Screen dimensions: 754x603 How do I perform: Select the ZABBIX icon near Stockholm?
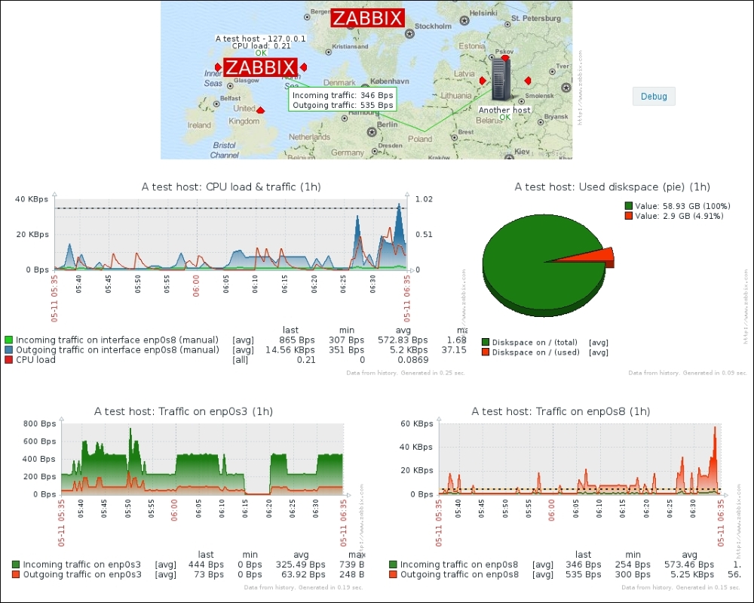[x=367, y=19]
